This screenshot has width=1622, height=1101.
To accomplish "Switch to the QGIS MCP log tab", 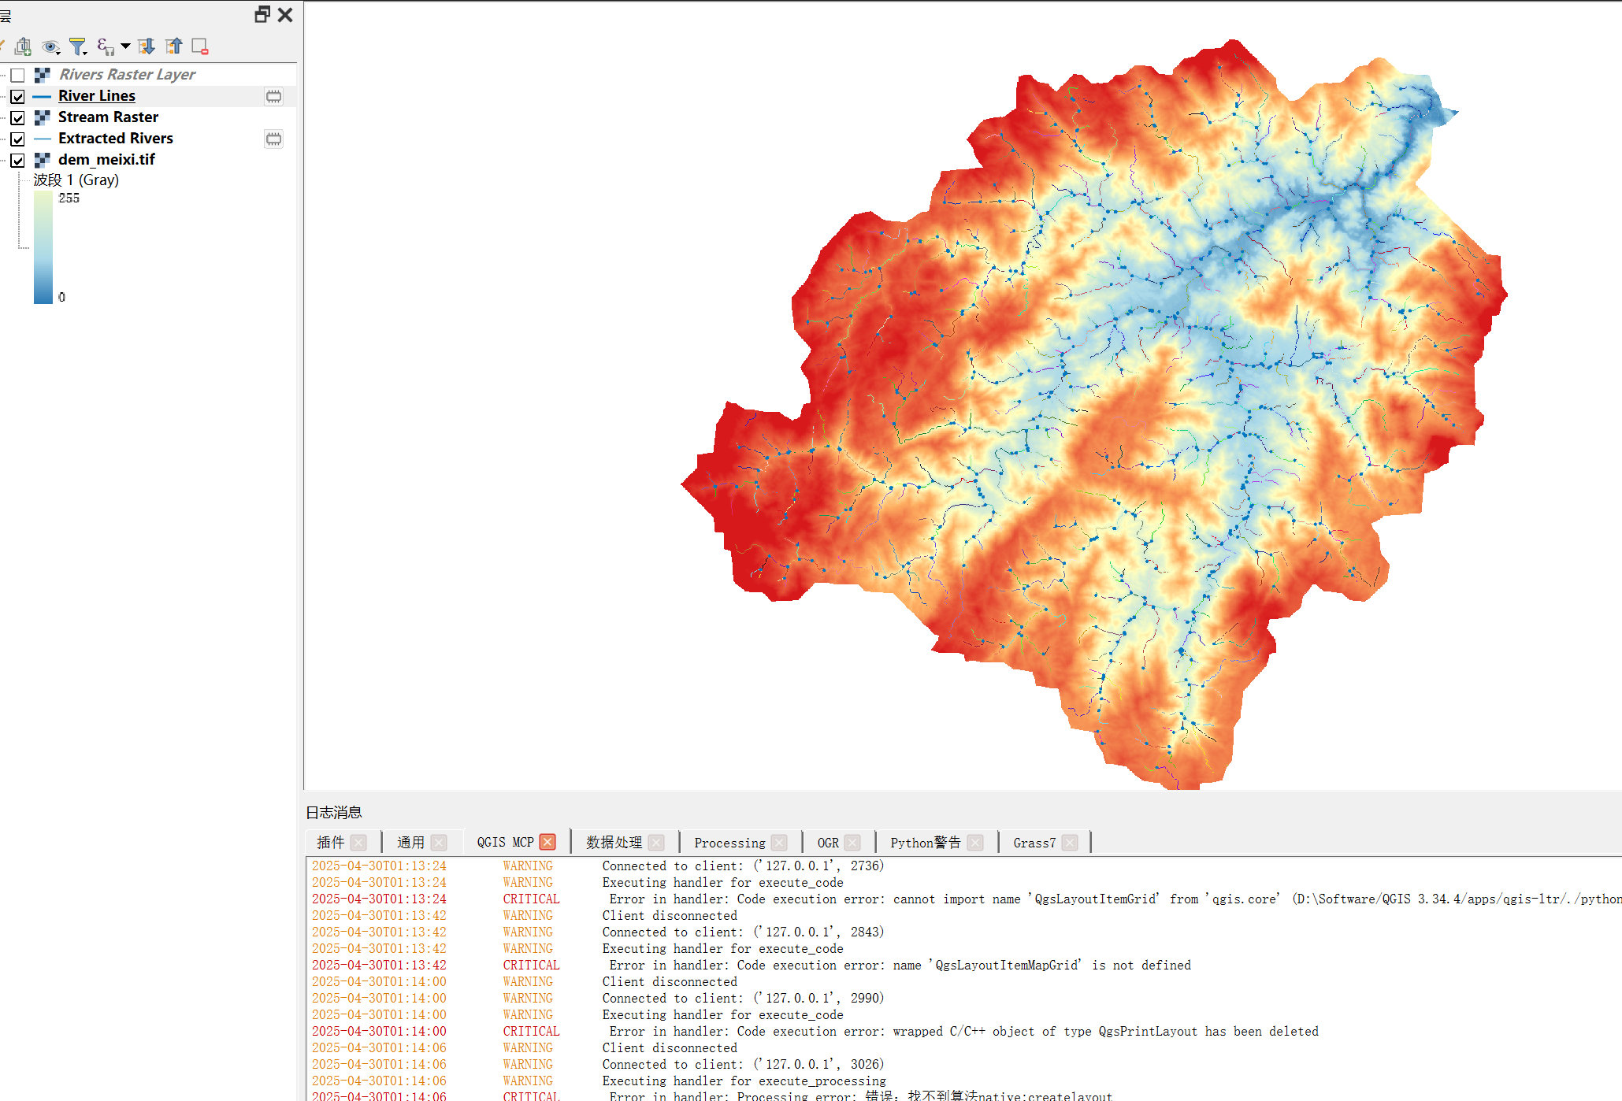I will [506, 843].
